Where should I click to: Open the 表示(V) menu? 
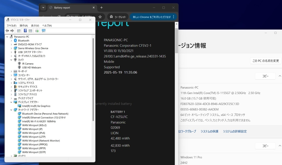tap(35, 25)
